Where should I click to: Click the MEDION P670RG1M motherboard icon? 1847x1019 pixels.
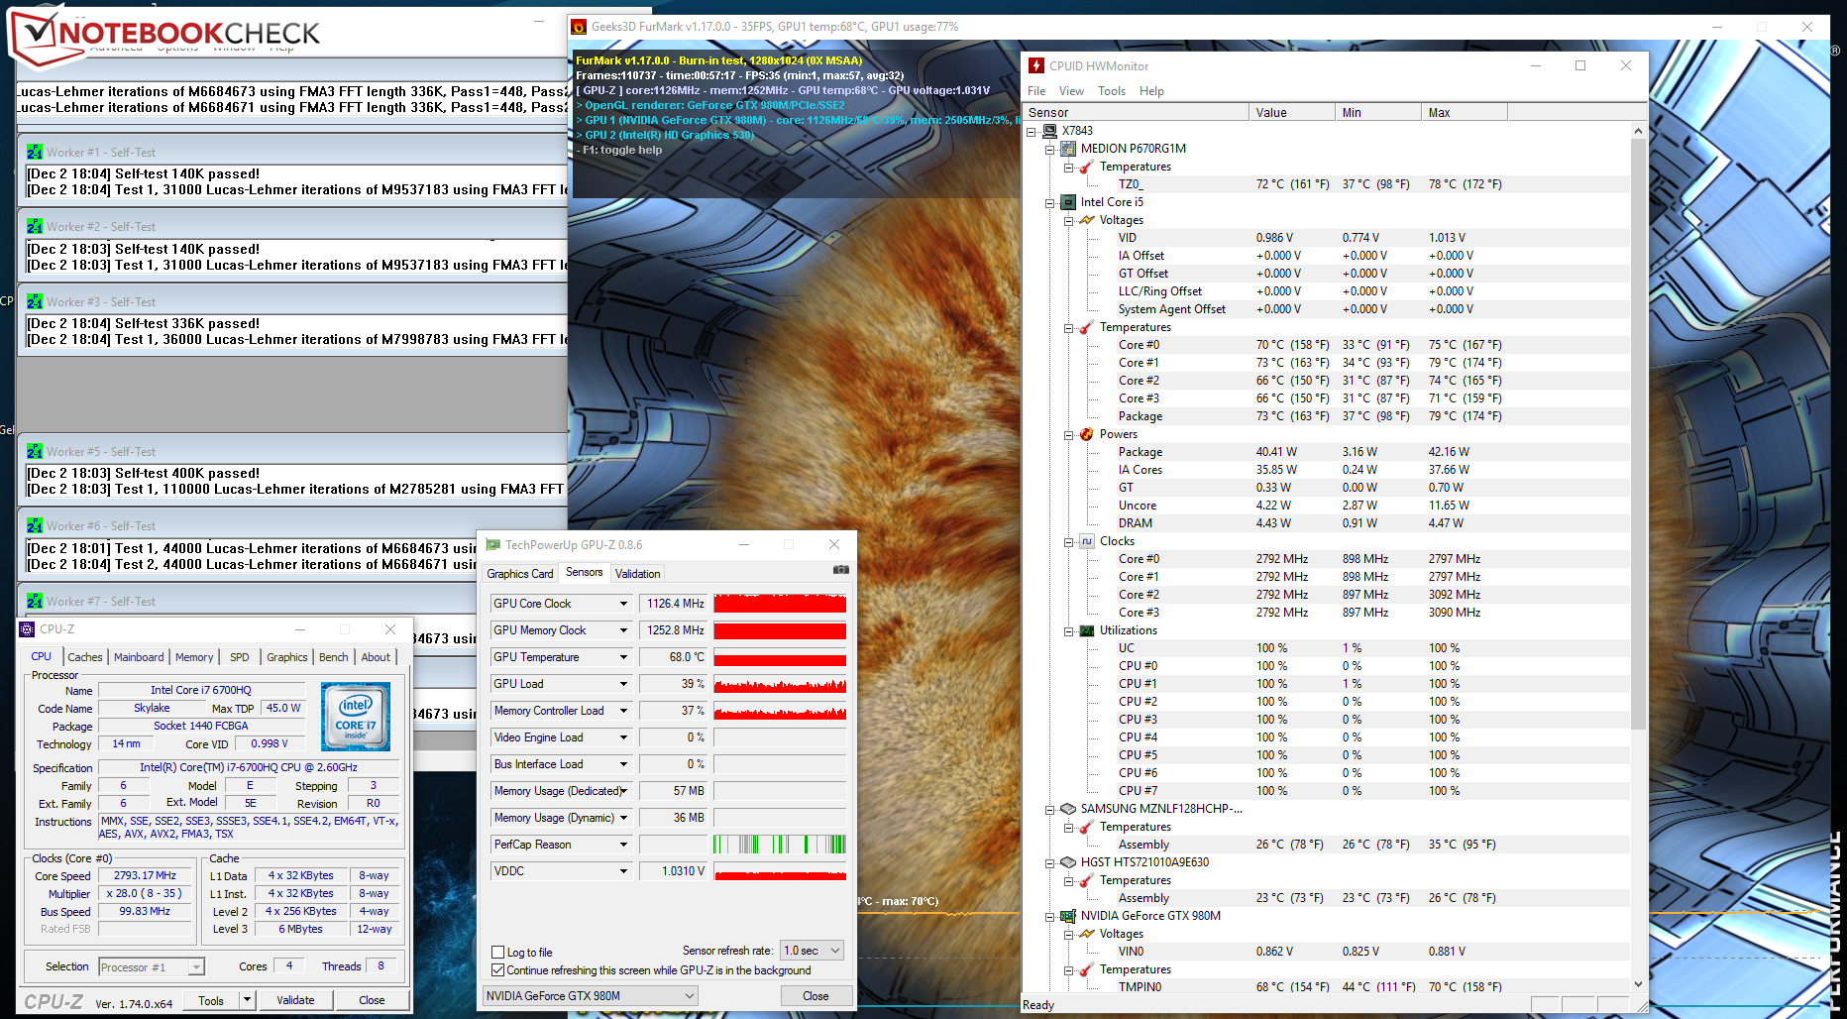[1068, 149]
